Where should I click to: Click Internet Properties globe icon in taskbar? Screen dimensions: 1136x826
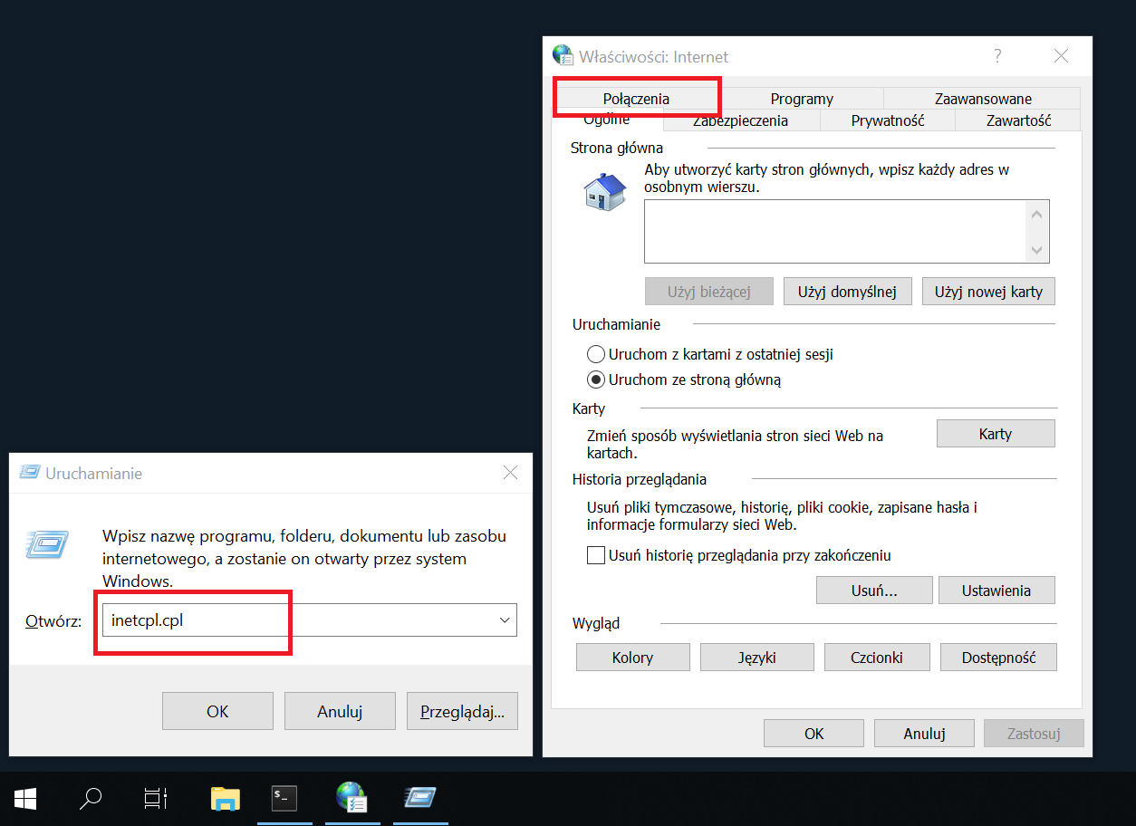351,798
